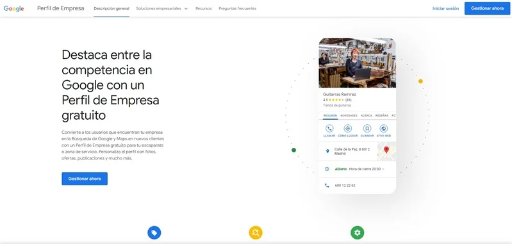Click the Gestionar ahora button in the header
This screenshot has width=512, height=244.
[x=487, y=8]
